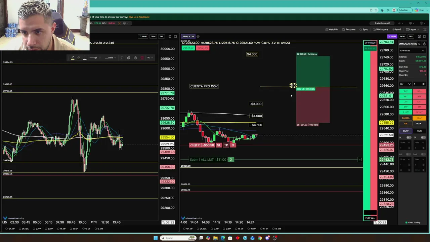
Task: Open the Solid line style dropdown
Action: [x=111, y=58]
